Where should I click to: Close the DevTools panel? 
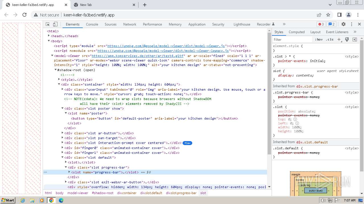tap(359, 24)
